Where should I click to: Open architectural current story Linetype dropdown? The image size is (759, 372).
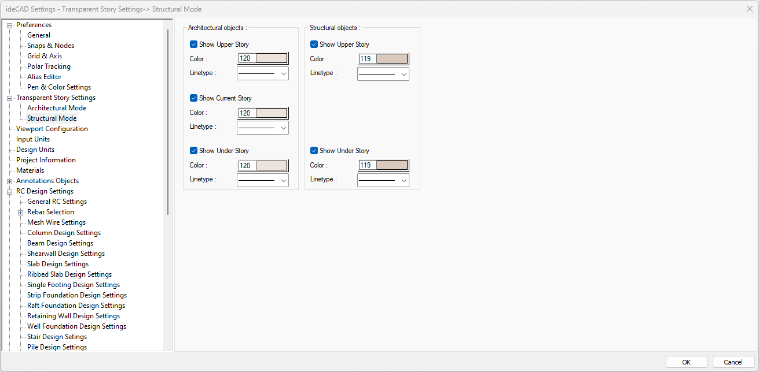[262, 127]
